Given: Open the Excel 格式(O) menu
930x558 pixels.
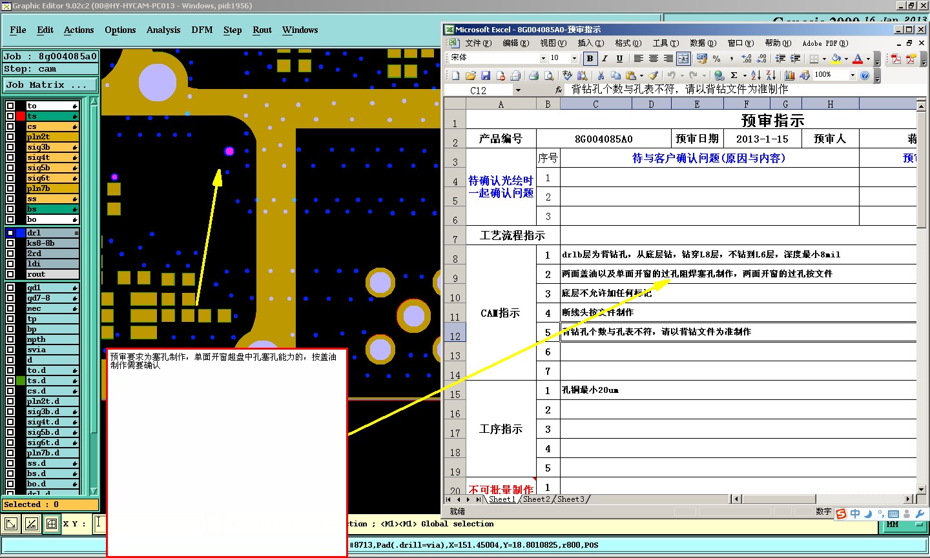Looking at the screenshot, I should 628,43.
